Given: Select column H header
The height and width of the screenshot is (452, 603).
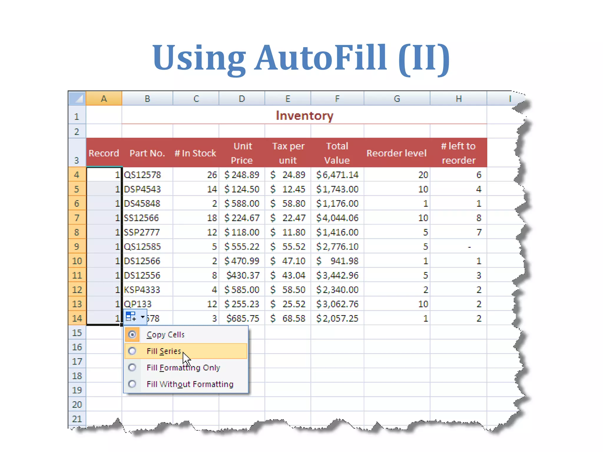Looking at the screenshot, I should (458, 98).
